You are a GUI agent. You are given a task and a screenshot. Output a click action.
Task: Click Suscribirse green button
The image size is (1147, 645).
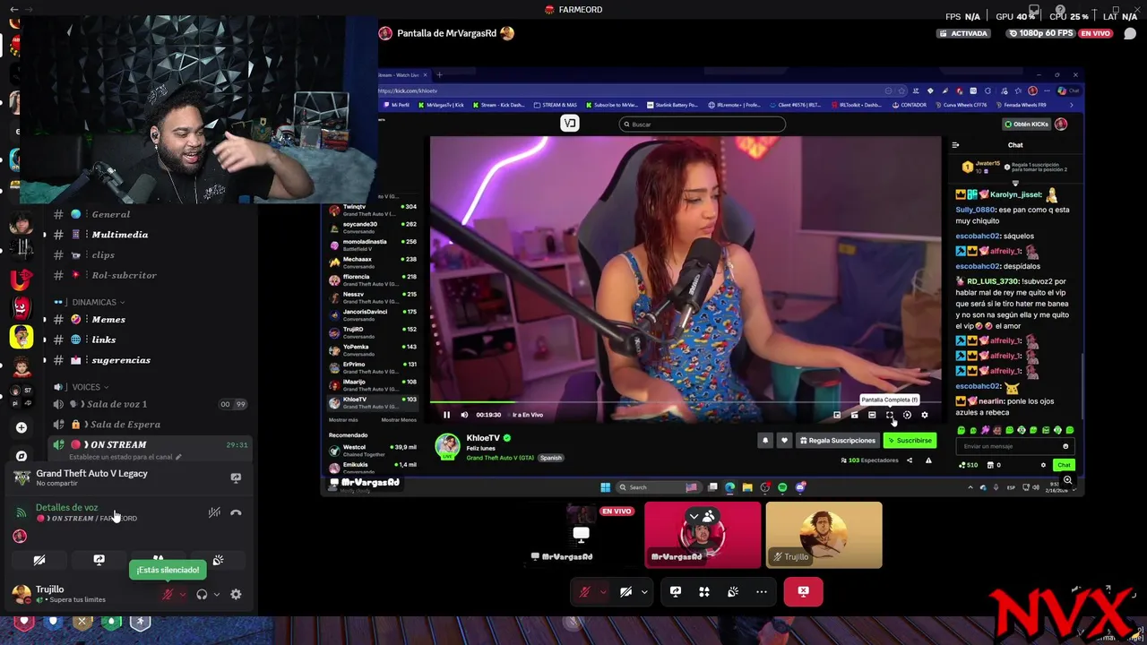coord(910,441)
